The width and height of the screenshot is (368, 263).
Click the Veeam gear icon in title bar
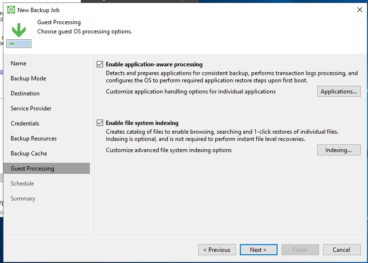11,10
